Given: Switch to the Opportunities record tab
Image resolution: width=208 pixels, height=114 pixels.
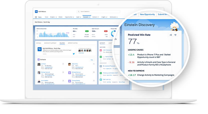Looking at the screenshot, I should [x=73, y=43].
